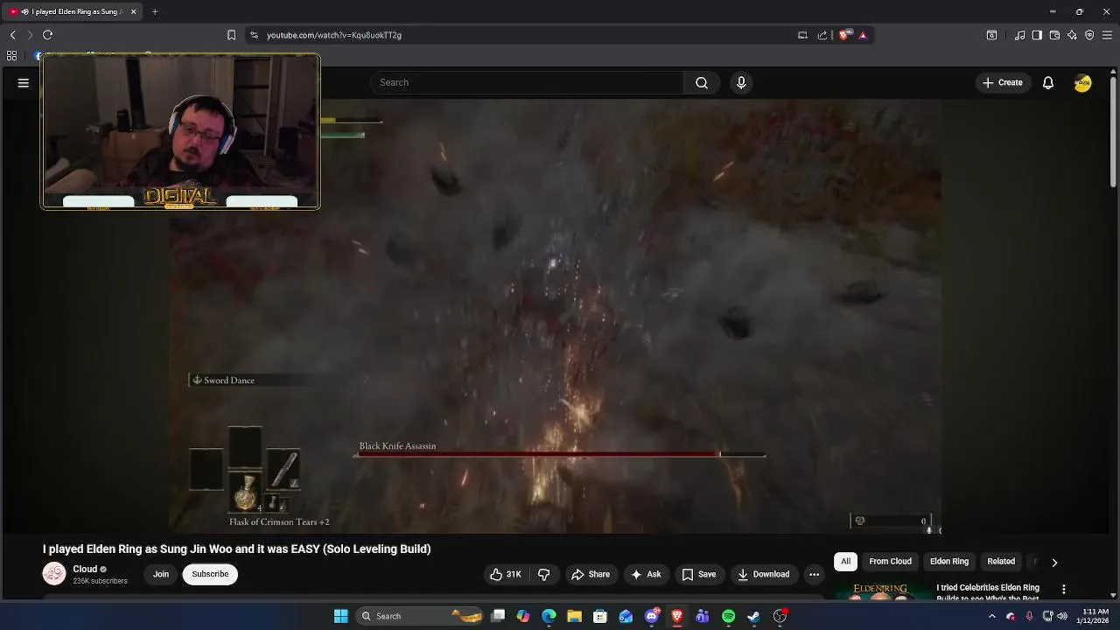
Task: Download the video
Action: pyautogui.click(x=763, y=574)
